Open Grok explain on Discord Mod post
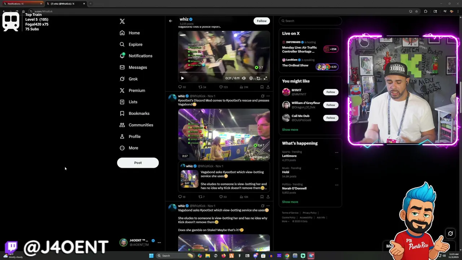The height and width of the screenshot is (260, 462). tap(262, 96)
